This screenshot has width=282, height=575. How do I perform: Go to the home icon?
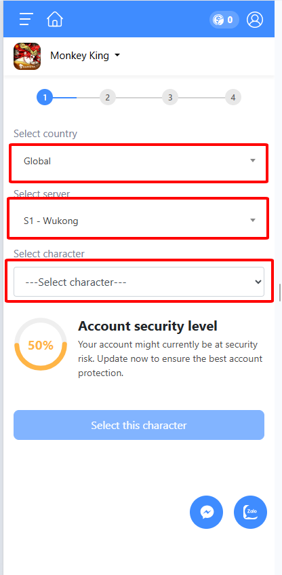point(55,19)
